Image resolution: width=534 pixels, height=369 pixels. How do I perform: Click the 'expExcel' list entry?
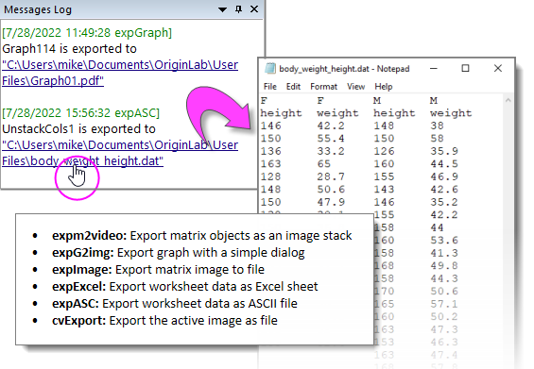click(x=185, y=287)
